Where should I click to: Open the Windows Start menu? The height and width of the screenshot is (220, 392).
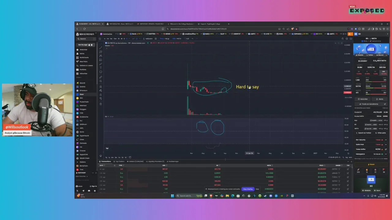coord(172,196)
